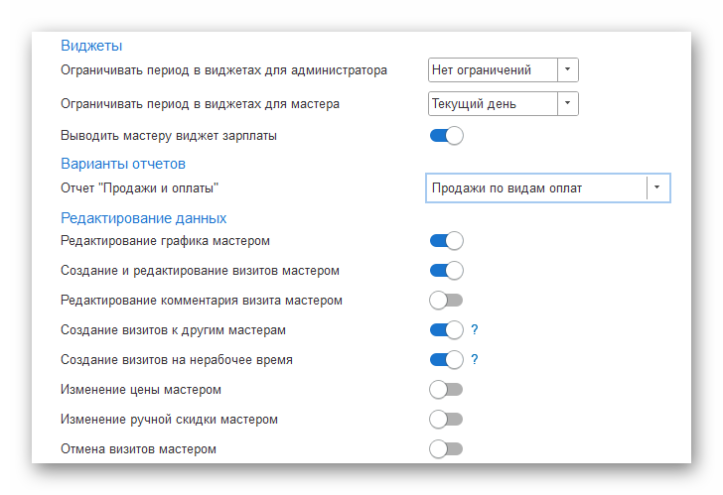Enable "Отмена визитов мастером" switch
Image resolution: width=723 pixels, height=495 pixels.
pos(446,449)
